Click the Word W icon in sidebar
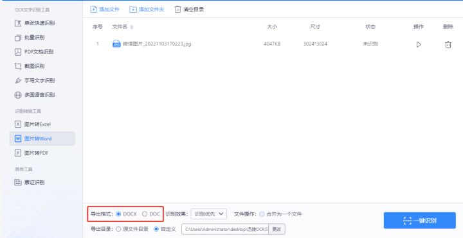Screen dimensions: 463x238 coord(18,139)
